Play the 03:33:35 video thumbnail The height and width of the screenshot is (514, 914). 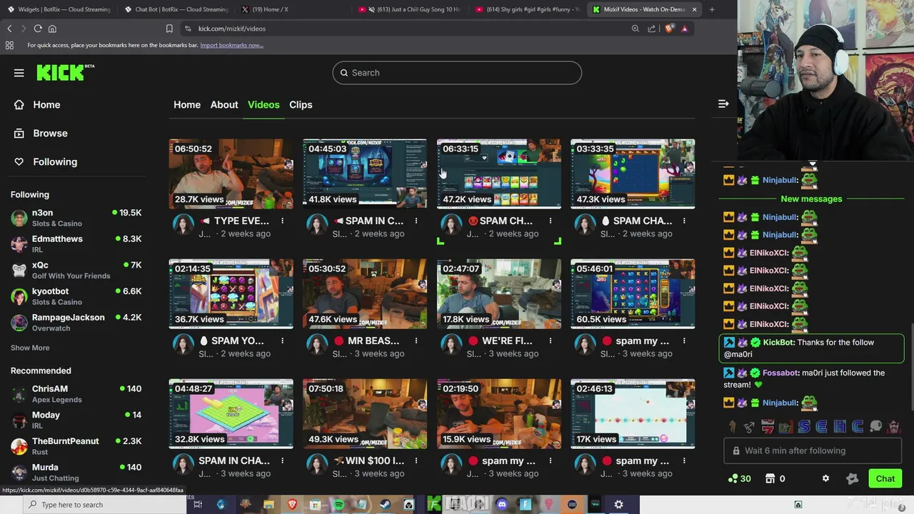pos(632,173)
